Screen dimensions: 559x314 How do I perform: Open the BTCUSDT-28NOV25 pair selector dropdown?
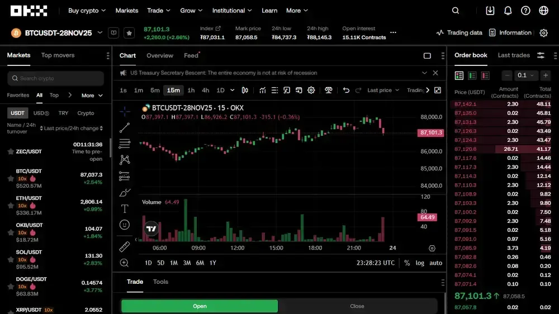pyautogui.click(x=100, y=33)
